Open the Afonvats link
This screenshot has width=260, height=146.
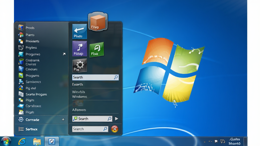point(79,110)
